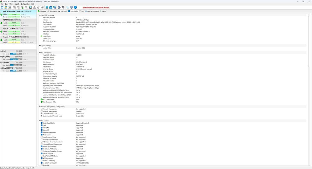The width and height of the screenshot is (312, 169).
Task: Click the ATA Checksum Value green check icon
Action: pyautogui.click(x=41, y=102)
